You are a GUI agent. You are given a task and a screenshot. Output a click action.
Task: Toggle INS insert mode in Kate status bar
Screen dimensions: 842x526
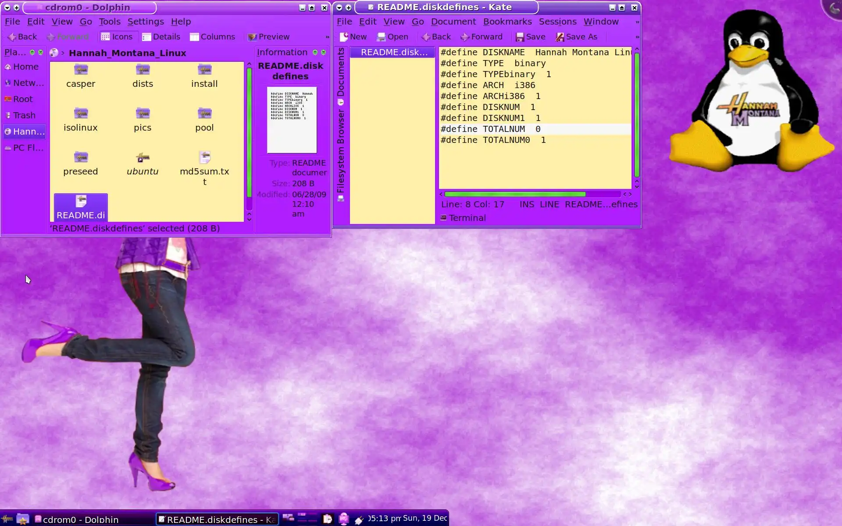(527, 204)
